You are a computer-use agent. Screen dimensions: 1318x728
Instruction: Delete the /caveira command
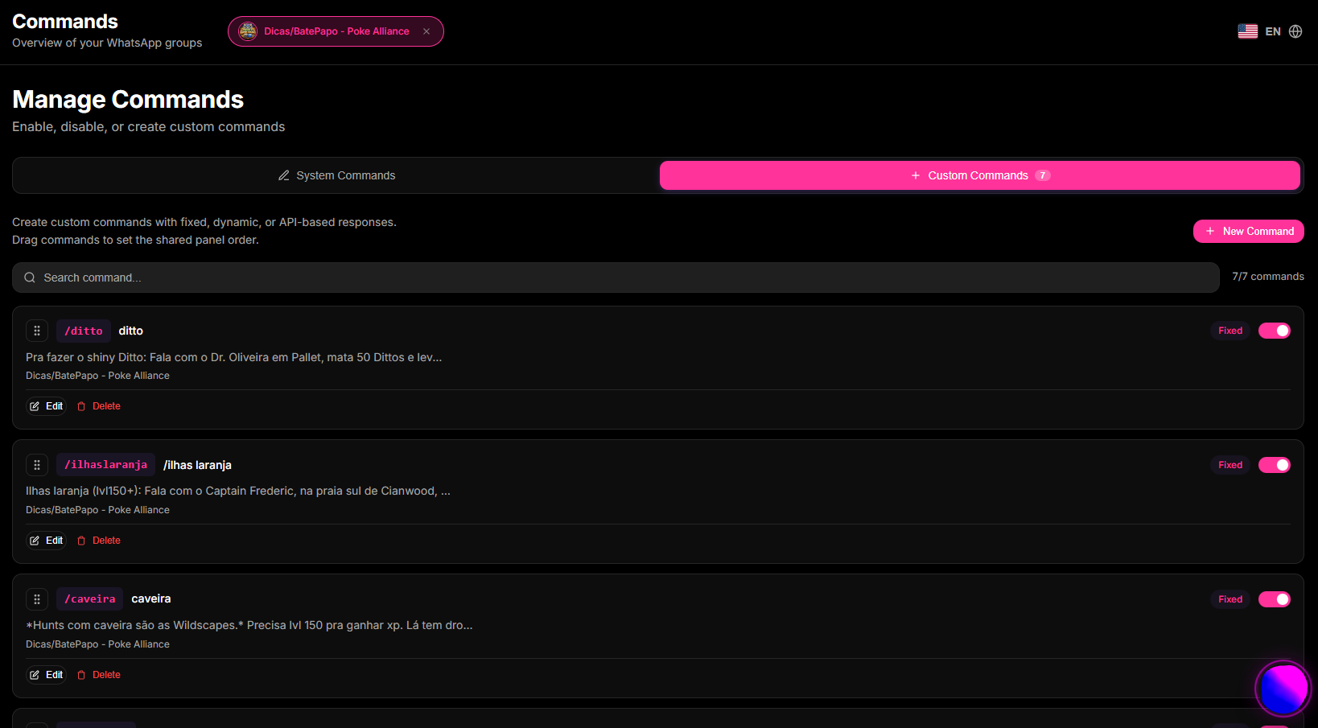pos(99,675)
